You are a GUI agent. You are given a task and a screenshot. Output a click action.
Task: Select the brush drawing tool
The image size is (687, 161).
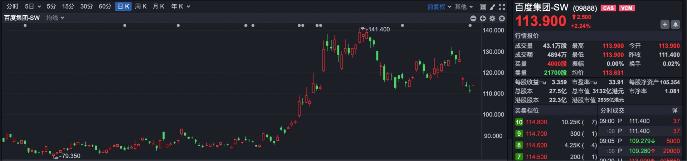click(x=492, y=7)
